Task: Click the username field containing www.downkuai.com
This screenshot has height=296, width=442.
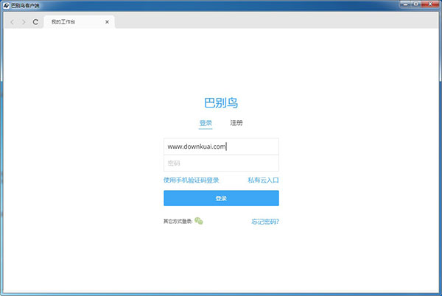Action: click(221, 146)
